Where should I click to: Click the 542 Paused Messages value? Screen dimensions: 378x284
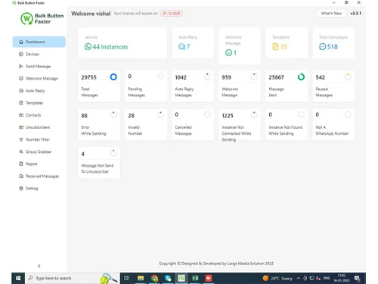tap(320, 77)
